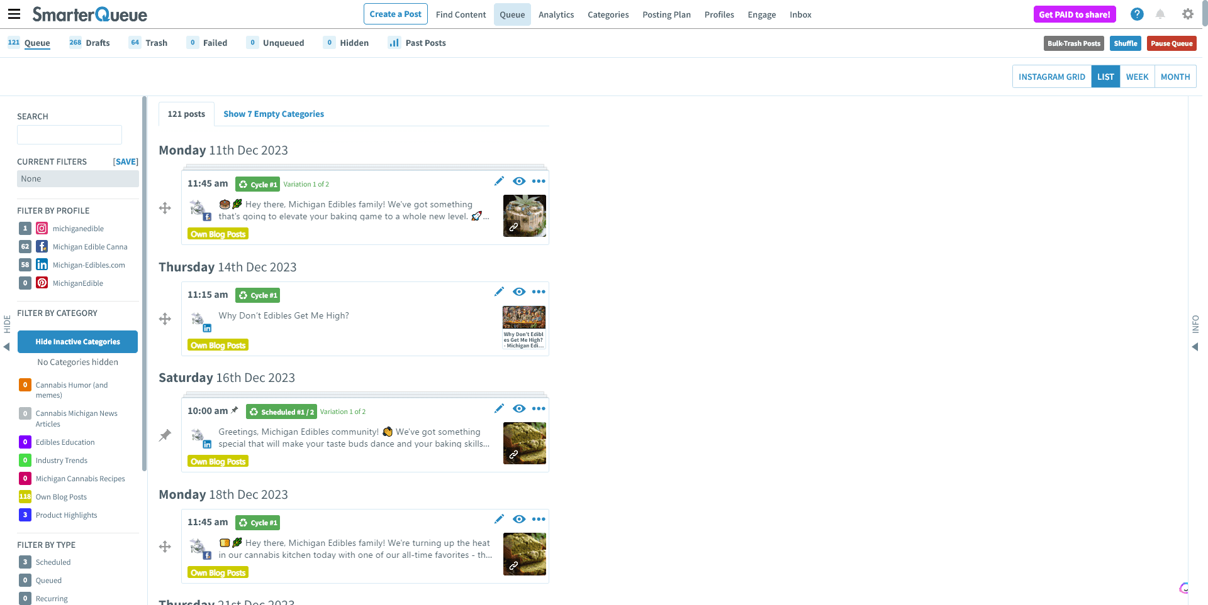Switch to the WEEK view tab
Viewport: 1208px width, 605px height.
click(x=1137, y=77)
